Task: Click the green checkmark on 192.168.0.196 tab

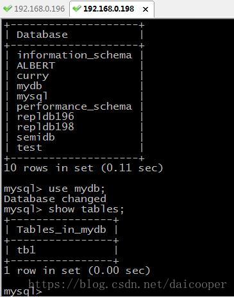Action: pyautogui.click(x=8, y=8)
